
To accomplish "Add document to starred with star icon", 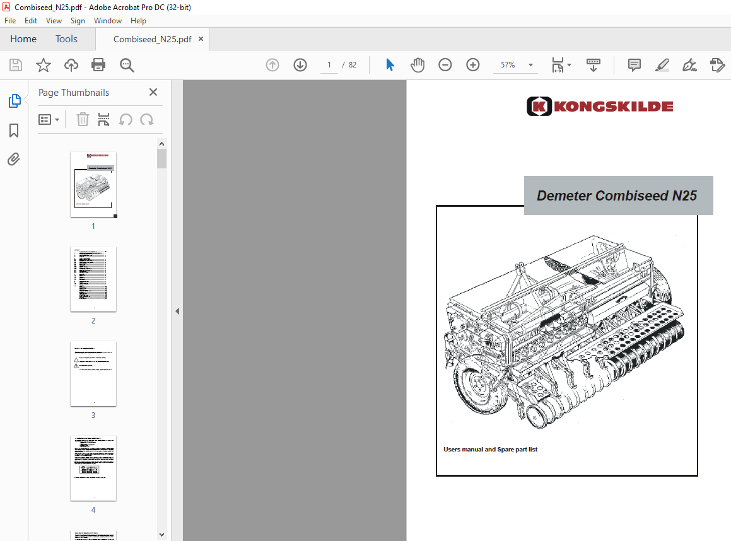I will click(44, 65).
